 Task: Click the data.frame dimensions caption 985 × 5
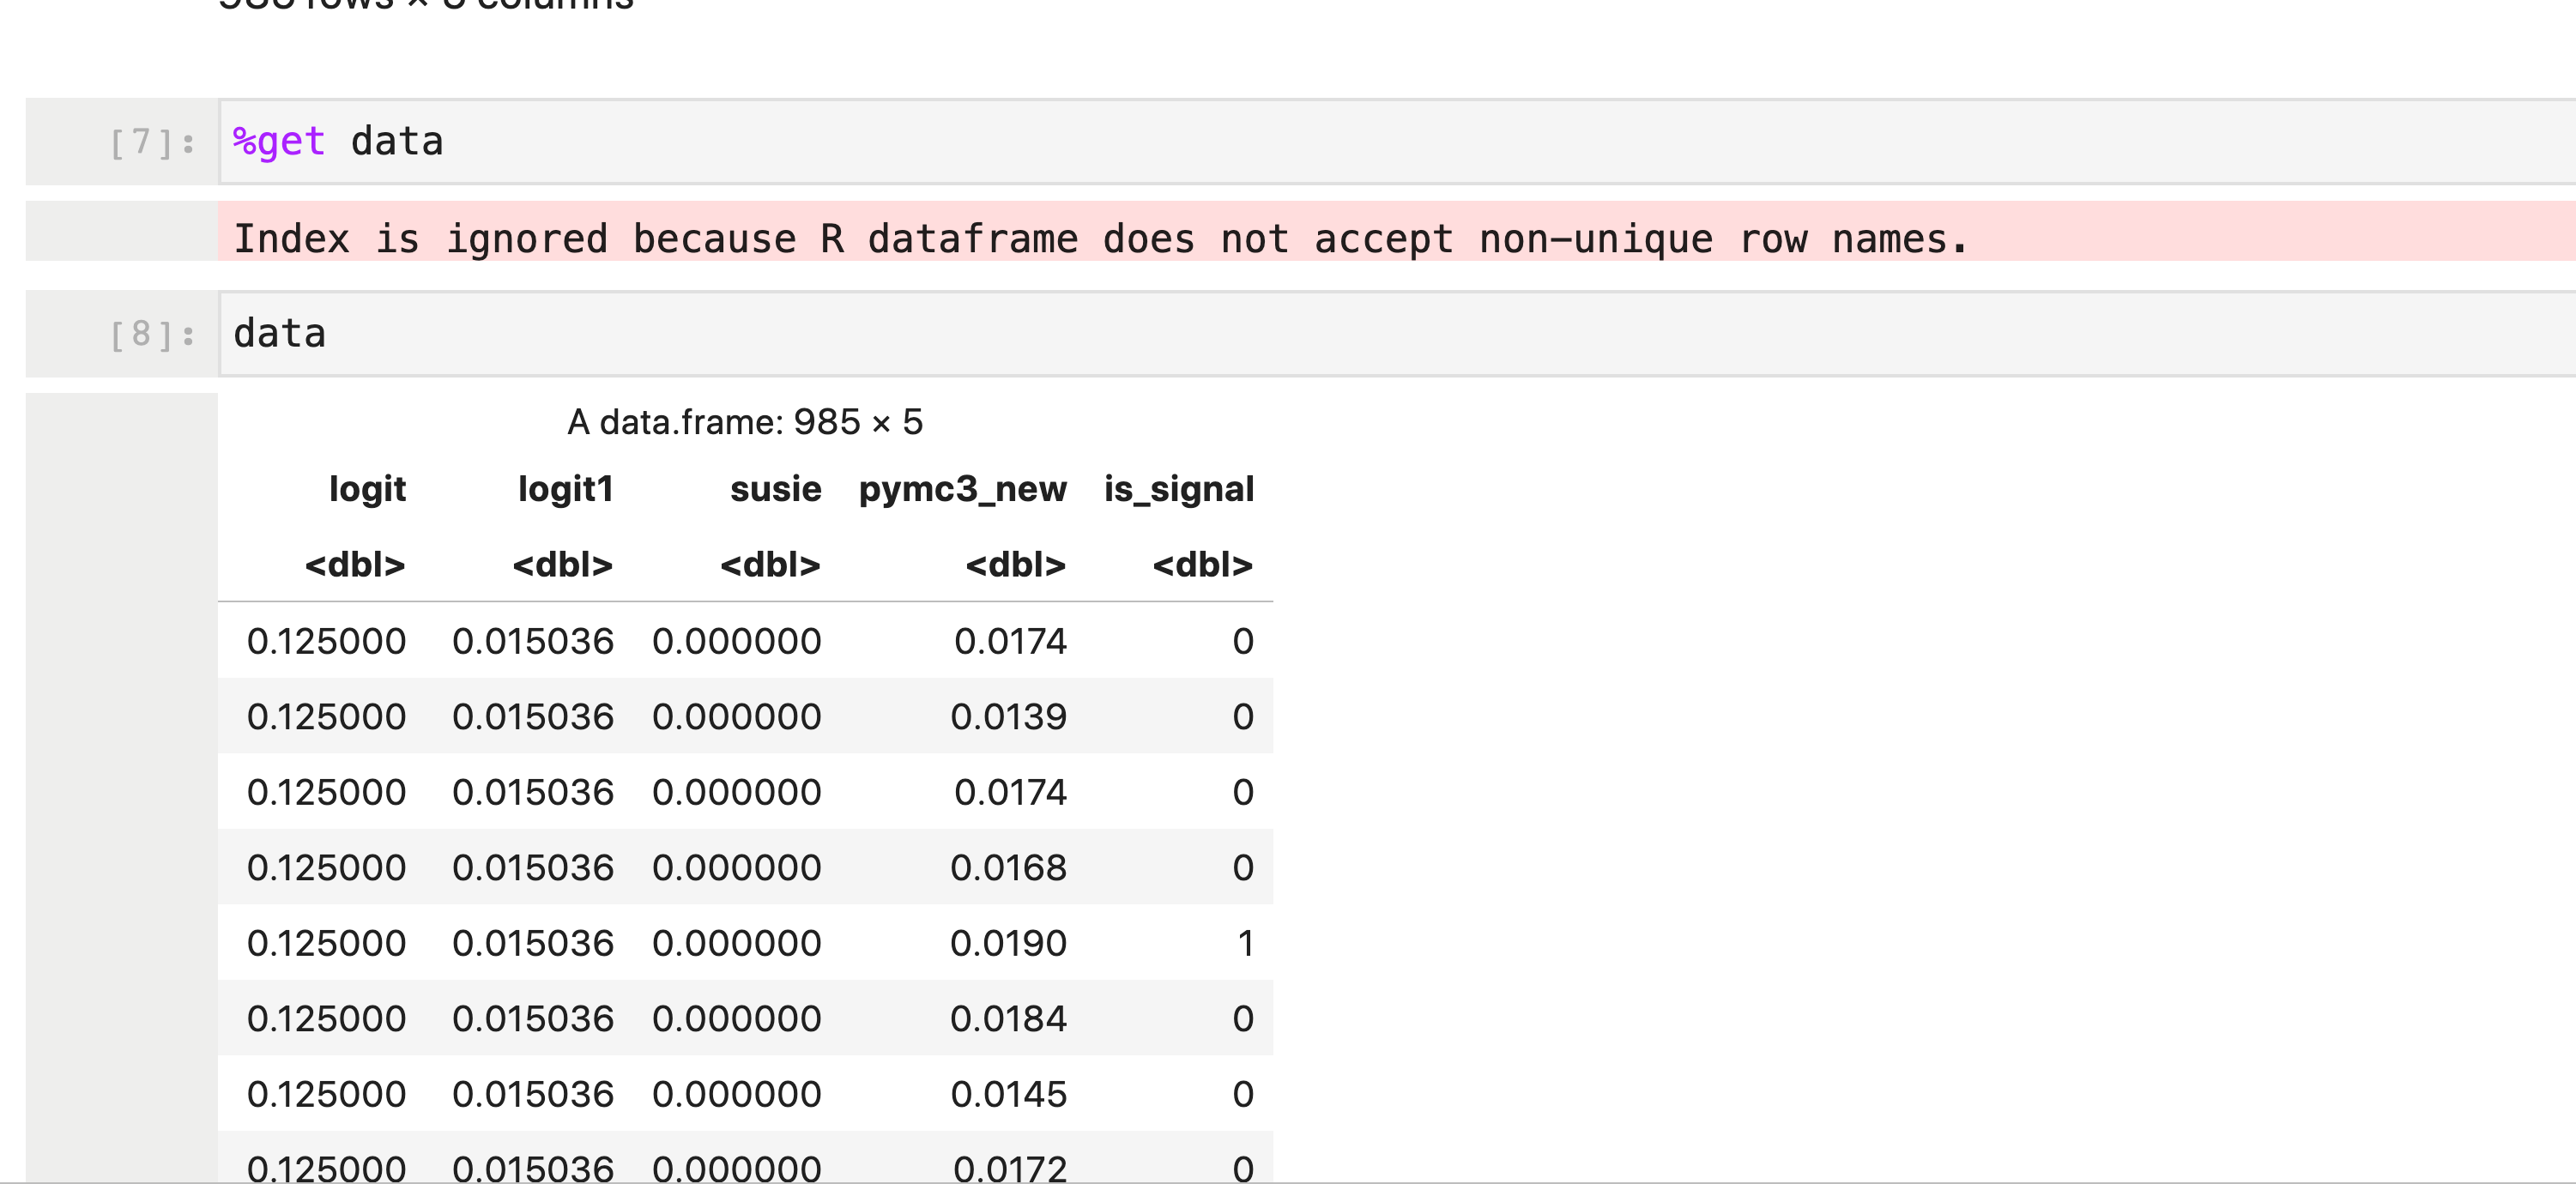(x=746, y=422)
